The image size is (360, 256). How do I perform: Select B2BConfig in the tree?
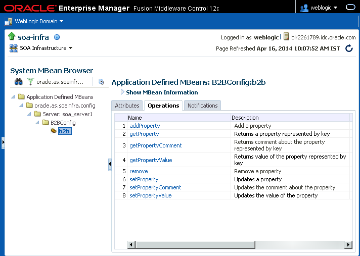click(x=63, y=123)
